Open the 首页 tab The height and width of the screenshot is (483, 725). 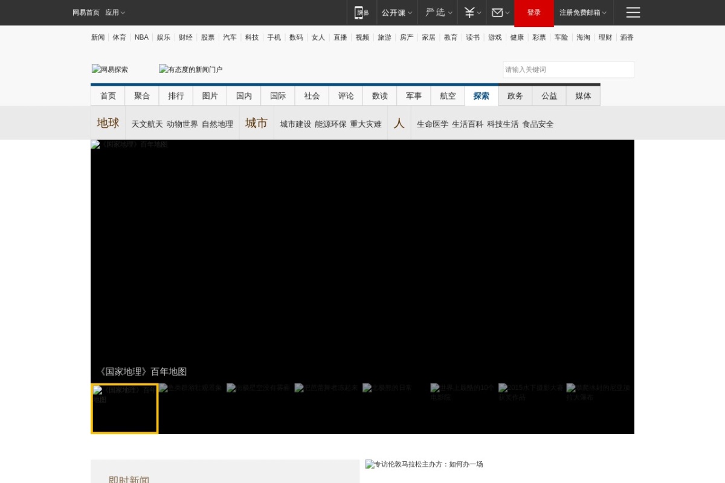click(108, 96)
